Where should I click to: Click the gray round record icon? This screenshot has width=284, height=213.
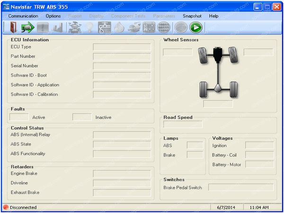coord(181,27)
